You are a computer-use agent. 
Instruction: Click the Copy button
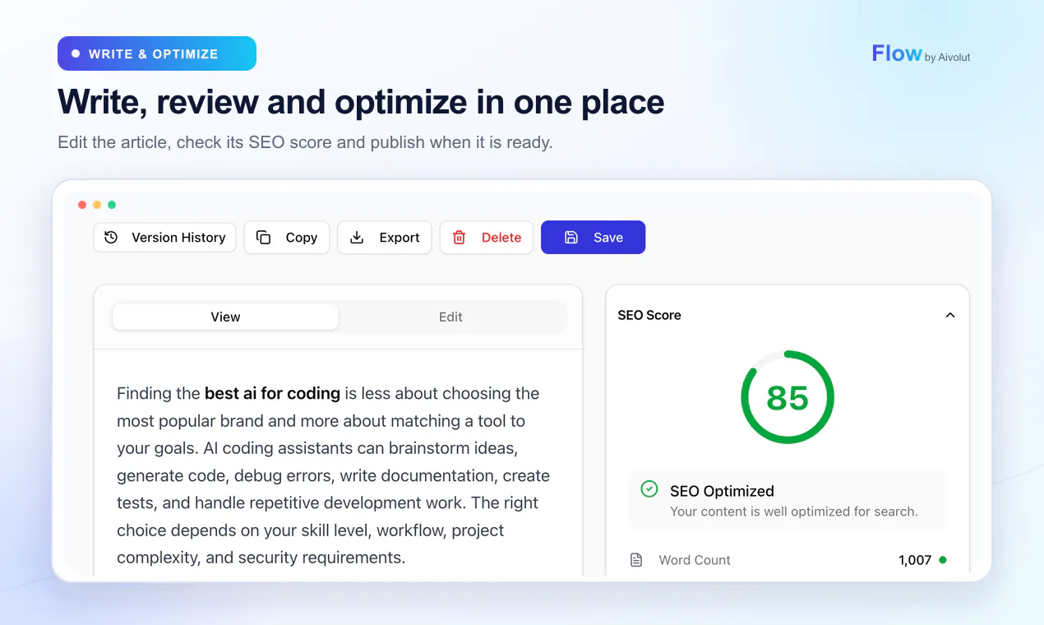coord(287,238)
